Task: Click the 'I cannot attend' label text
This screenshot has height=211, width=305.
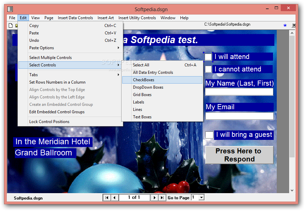Action: [242, 69]
